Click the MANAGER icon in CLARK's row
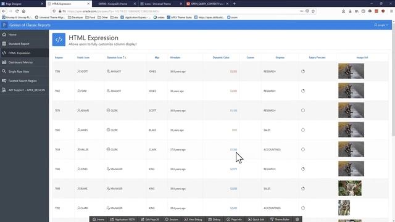The image size is (395, 222). [x=108, y=208]
